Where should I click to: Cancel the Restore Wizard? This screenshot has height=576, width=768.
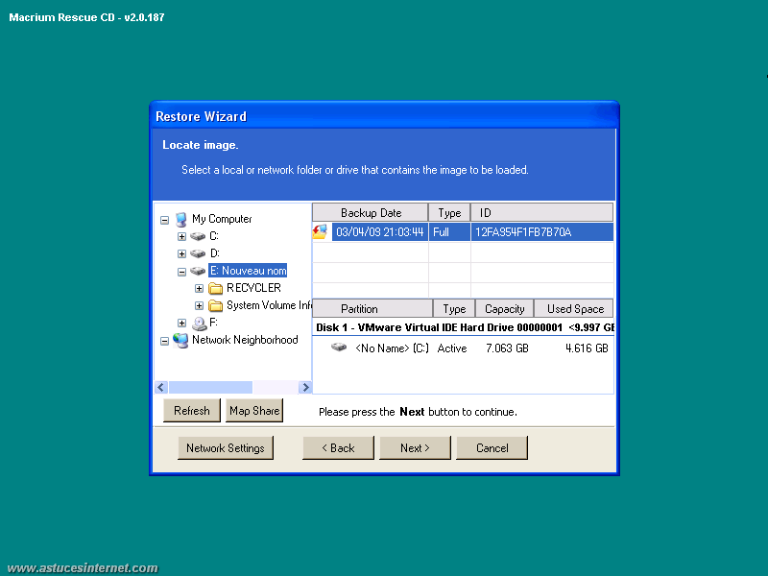point(492,447)
